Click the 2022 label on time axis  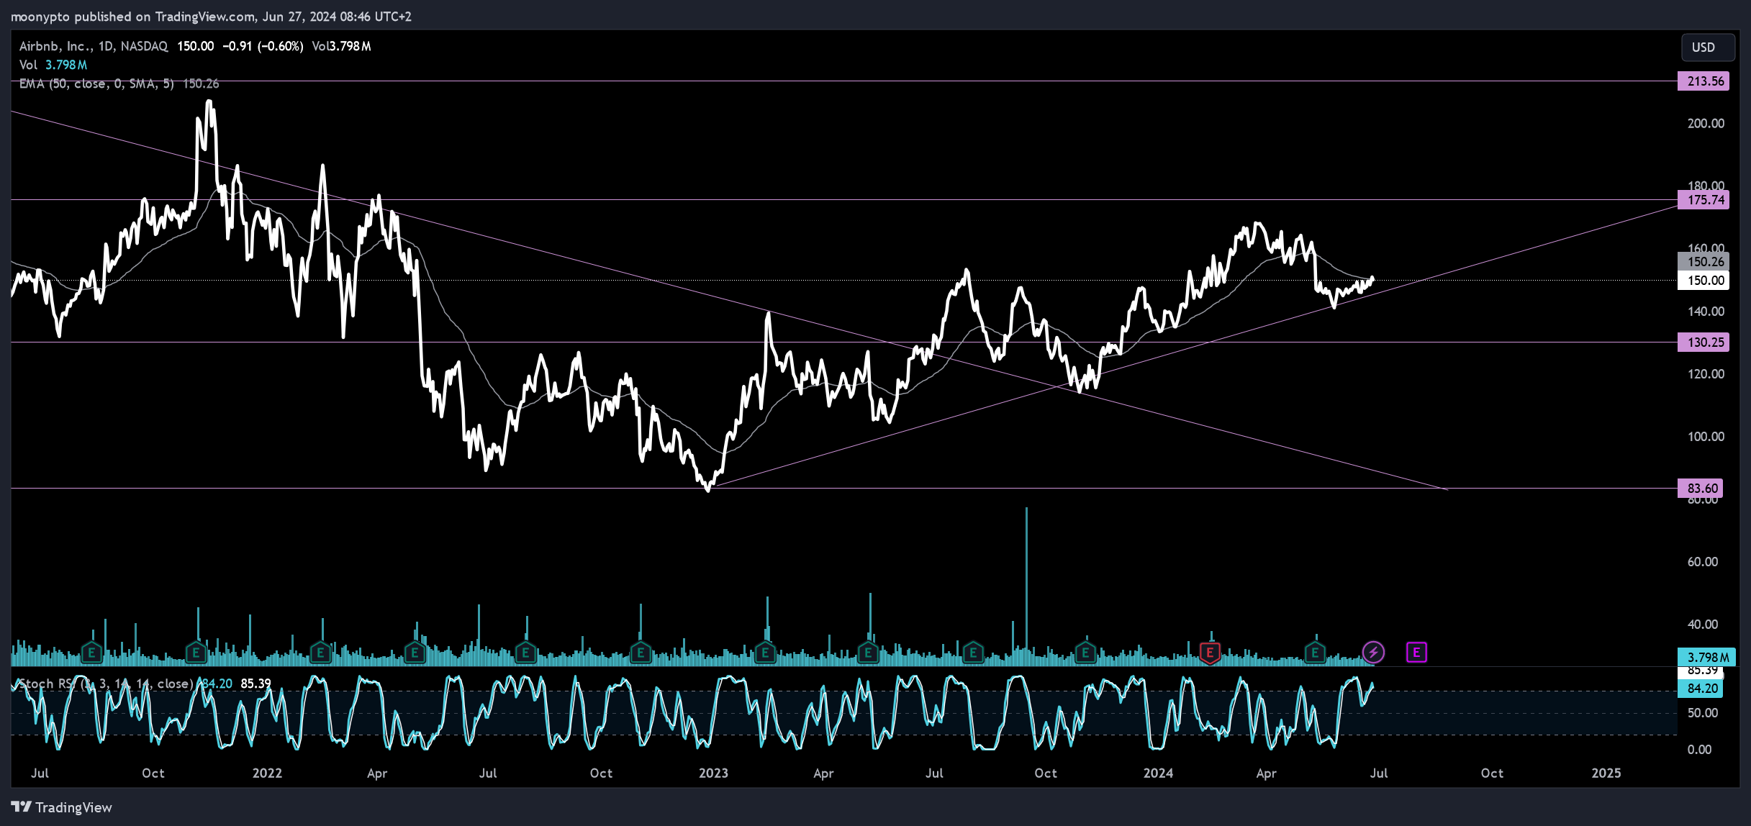coord(267,773)
